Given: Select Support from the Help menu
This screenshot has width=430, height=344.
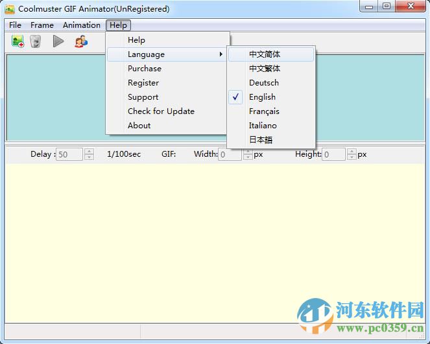Looking at the screenshot, I should 167,97.
